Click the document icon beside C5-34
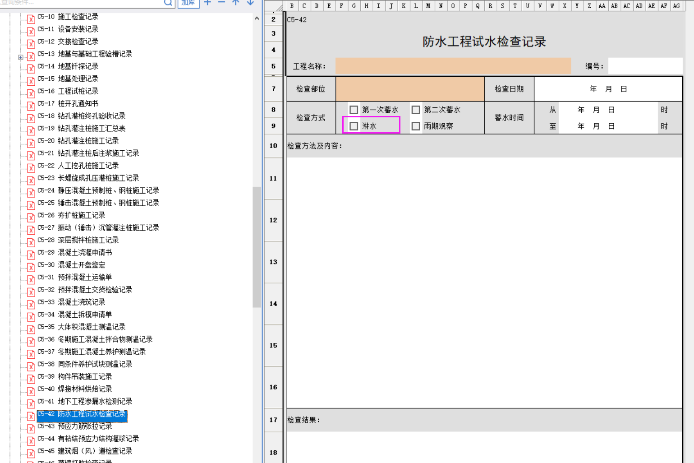 pyautogui.click(x=31, y=317)
